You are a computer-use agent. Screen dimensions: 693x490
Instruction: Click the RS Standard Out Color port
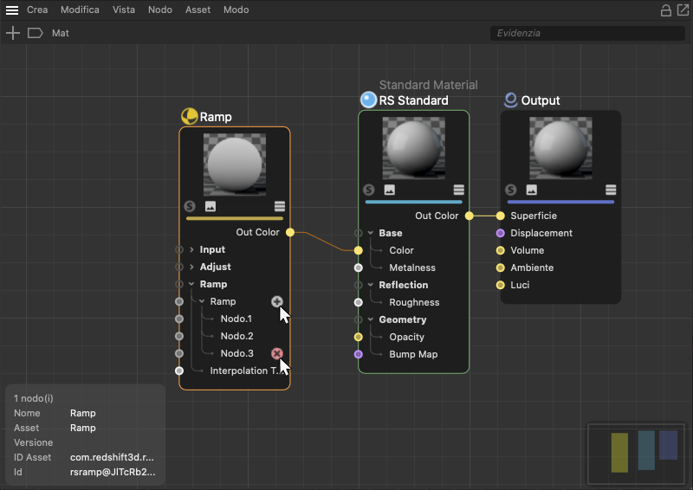(x=470, y=216)
